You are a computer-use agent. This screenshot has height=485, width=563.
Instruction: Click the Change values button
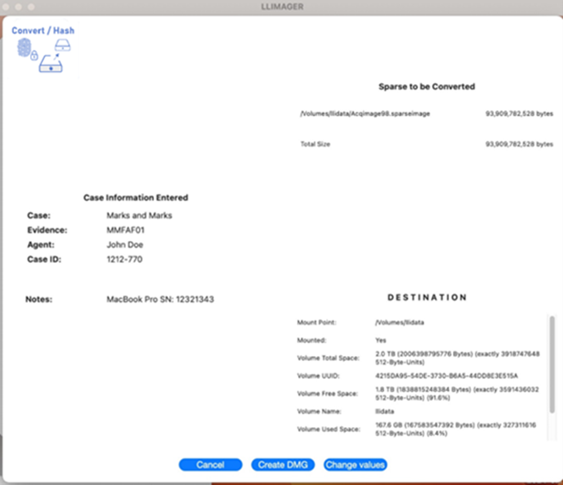[x=355, y=465]
